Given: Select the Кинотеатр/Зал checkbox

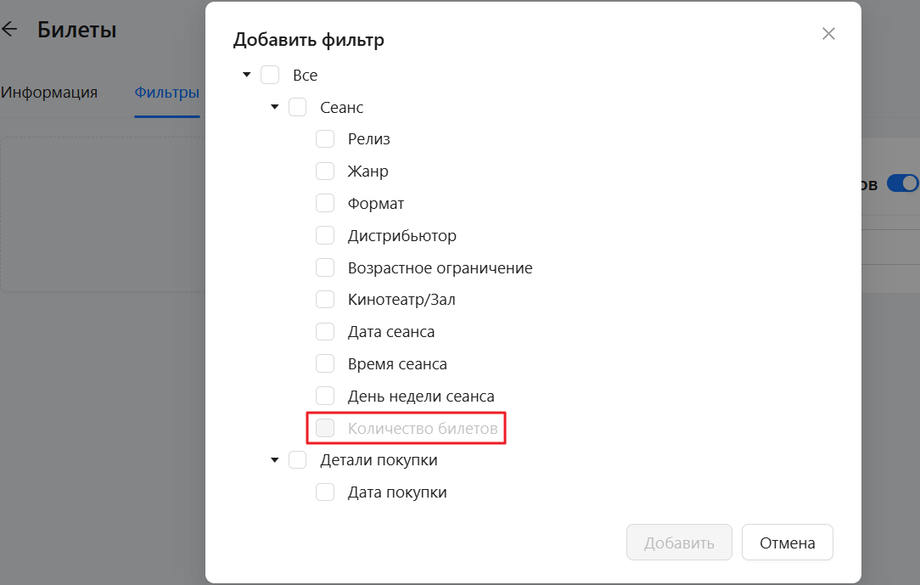Looking at the screenshot, I should (x=325, y=299).
